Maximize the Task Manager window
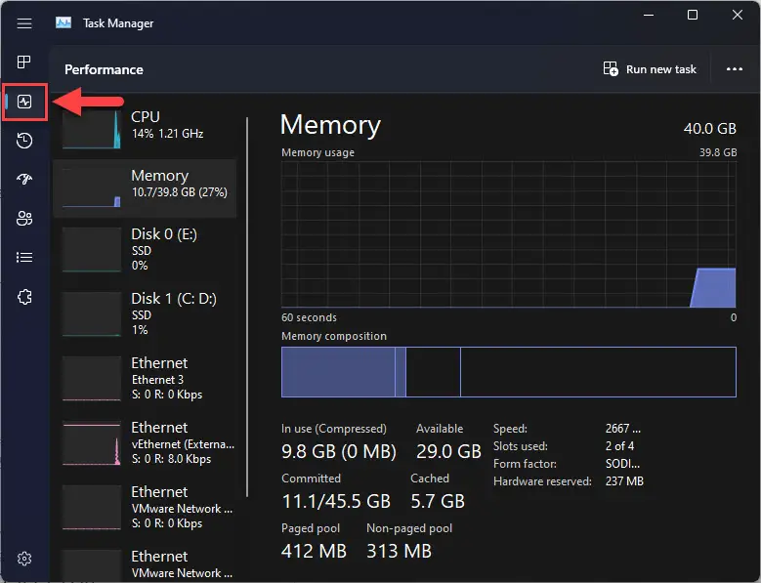This screenshot has width=761, height=583. (693, 15)
